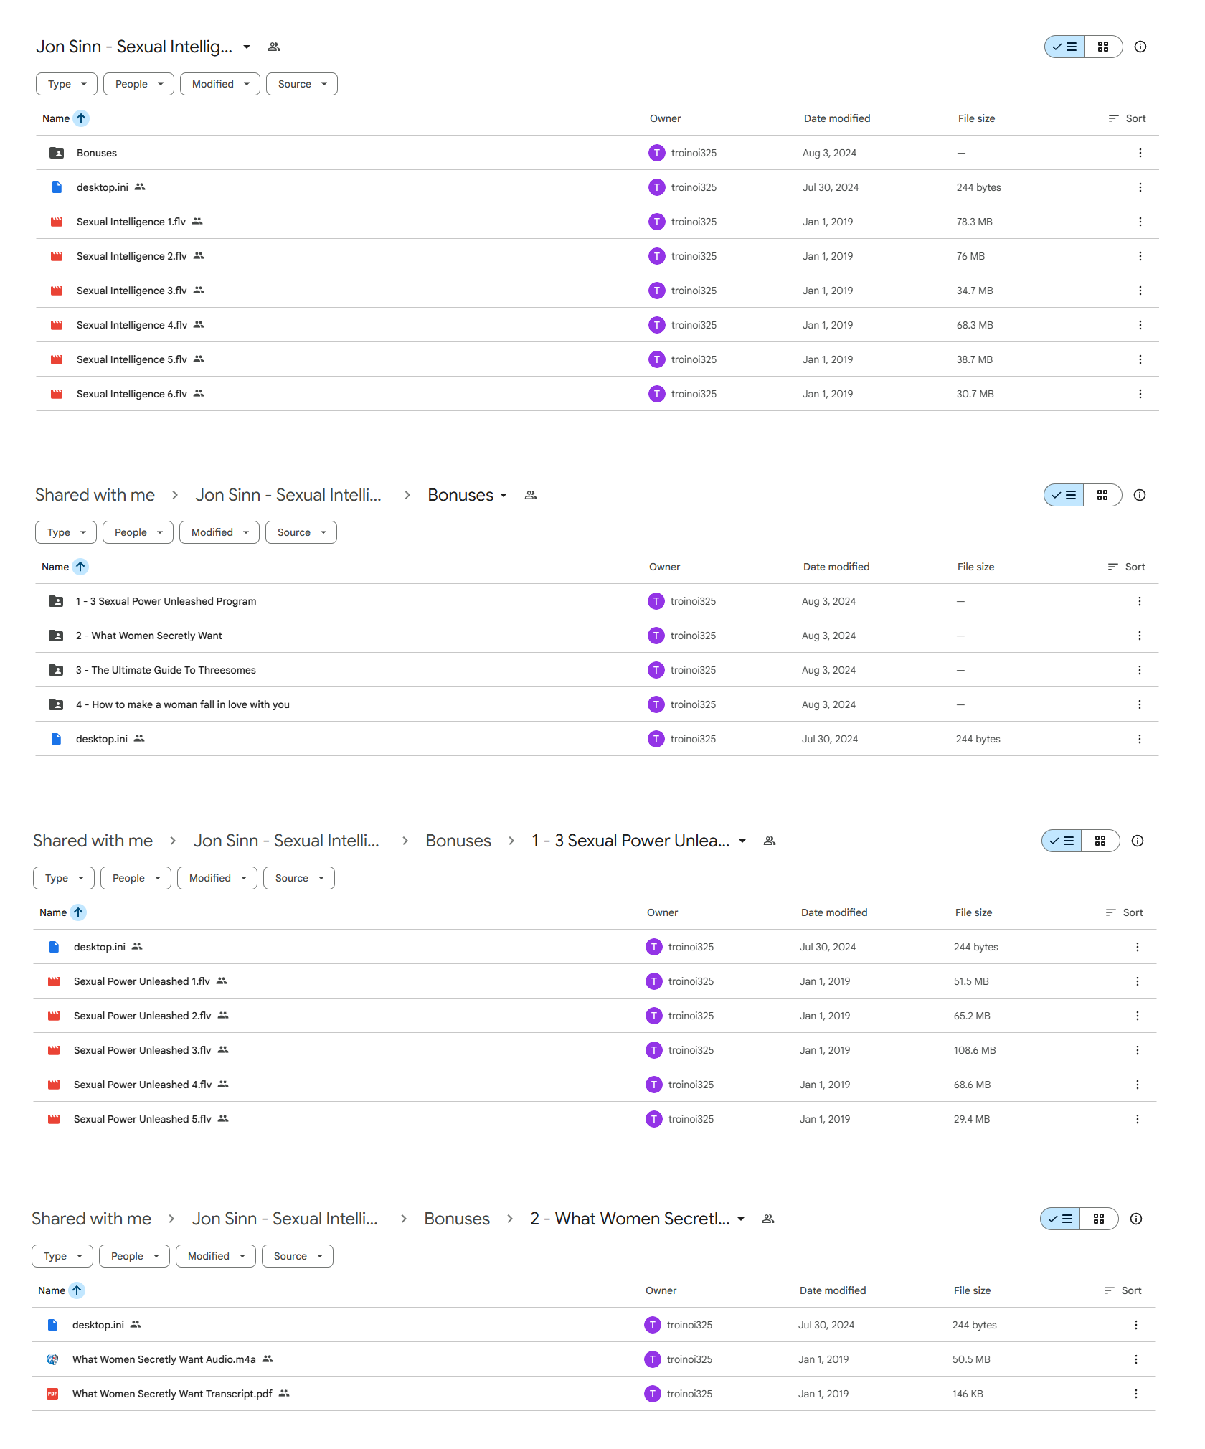Open People filter in Sexual Power Unleashed panel
Image resolution: width=1205 pixels, height=1449 pixels.
pos(136,878)
